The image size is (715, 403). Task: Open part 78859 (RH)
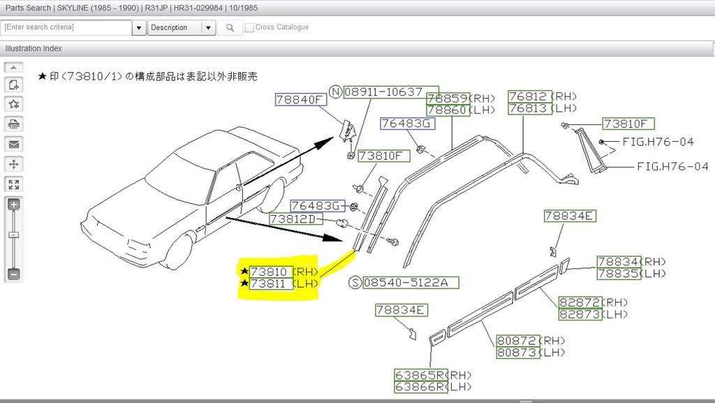448,98
